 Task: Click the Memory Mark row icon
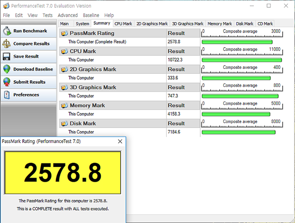tap(64, 105)
